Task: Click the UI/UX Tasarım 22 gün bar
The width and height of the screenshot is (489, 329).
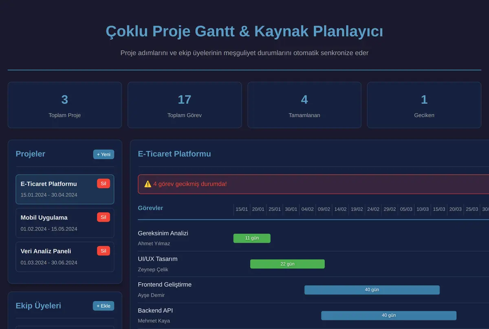Action: (x=287, y=264)
